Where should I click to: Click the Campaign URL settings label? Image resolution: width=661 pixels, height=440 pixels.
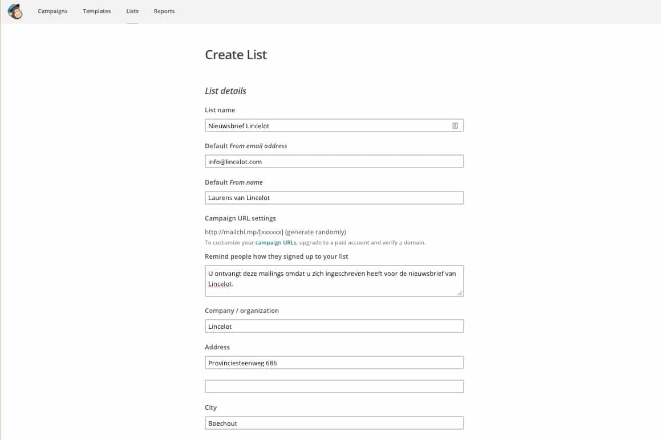point(240,218)
